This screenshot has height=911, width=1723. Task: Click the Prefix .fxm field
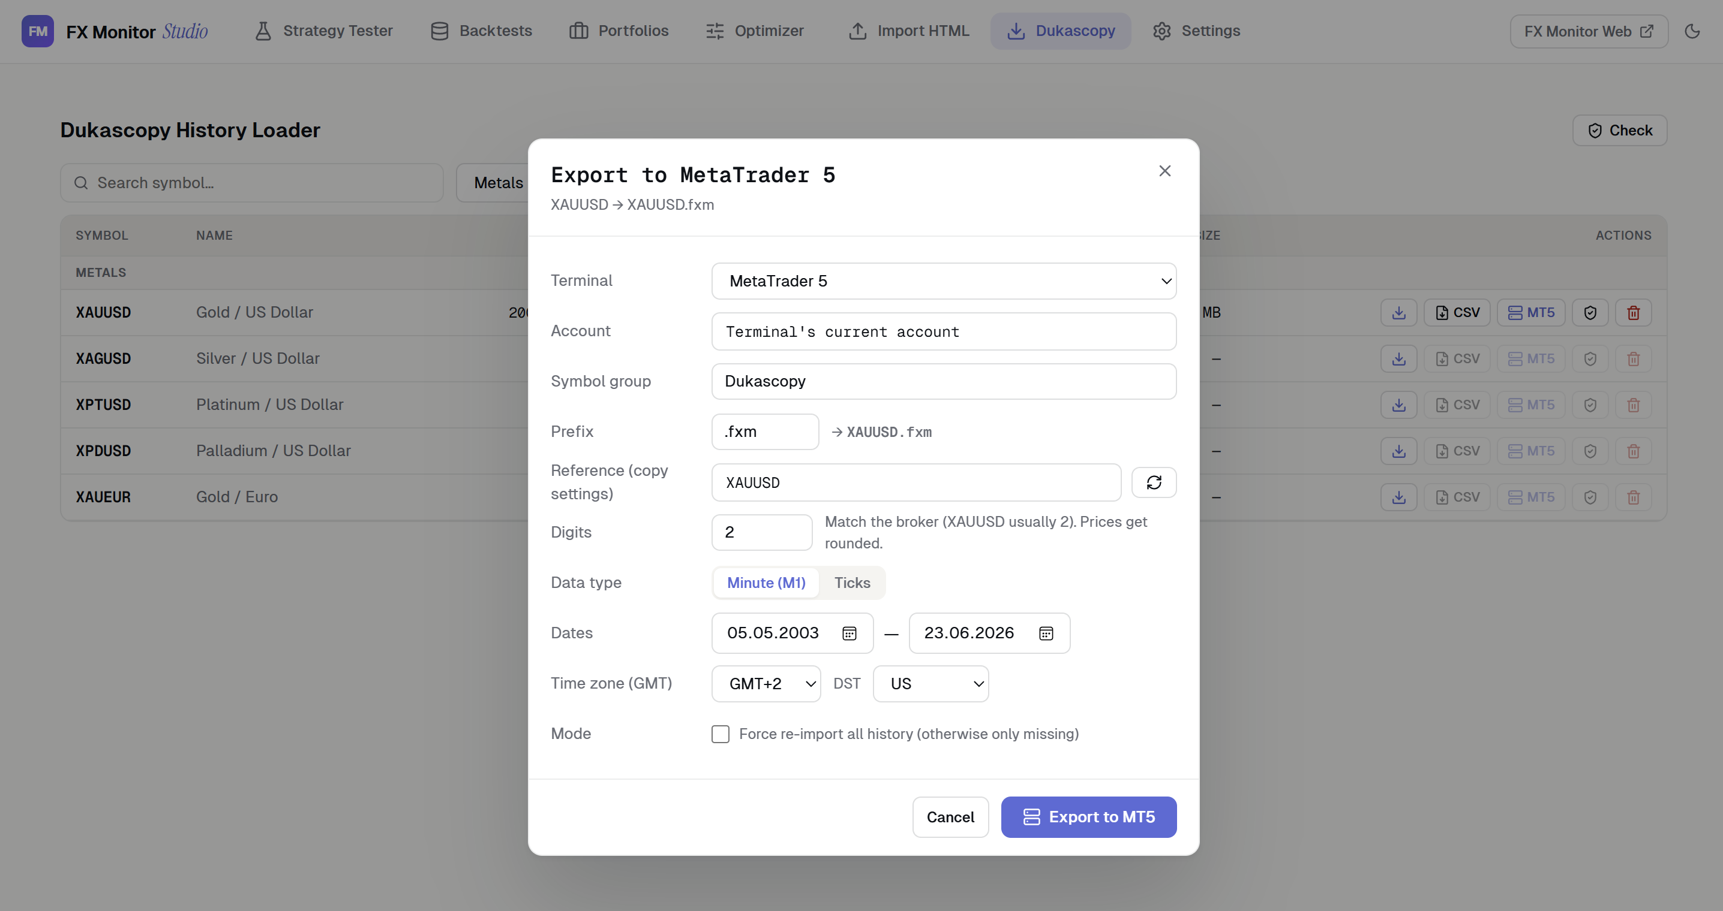(765, 432)
